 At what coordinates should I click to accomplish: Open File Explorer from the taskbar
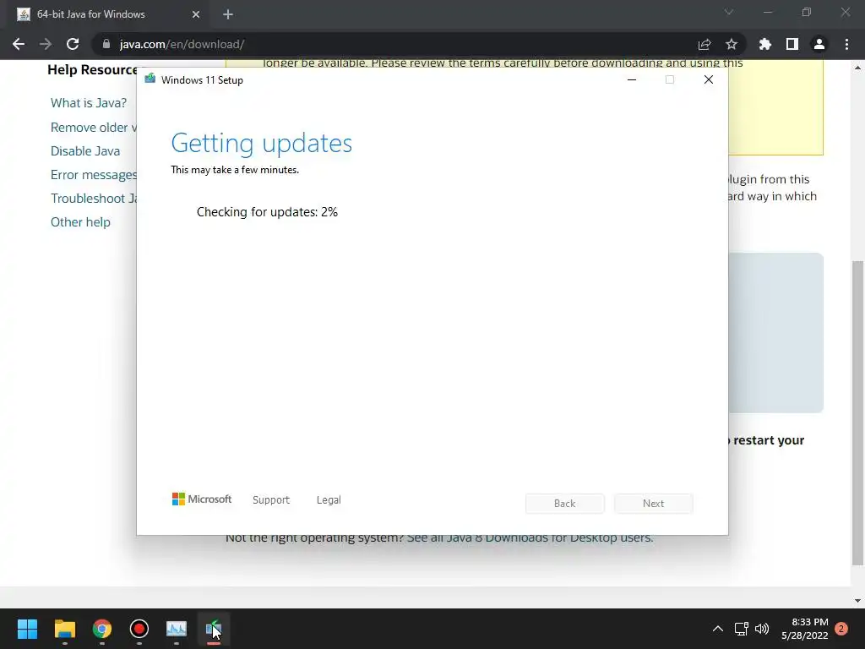coord(64,629)
